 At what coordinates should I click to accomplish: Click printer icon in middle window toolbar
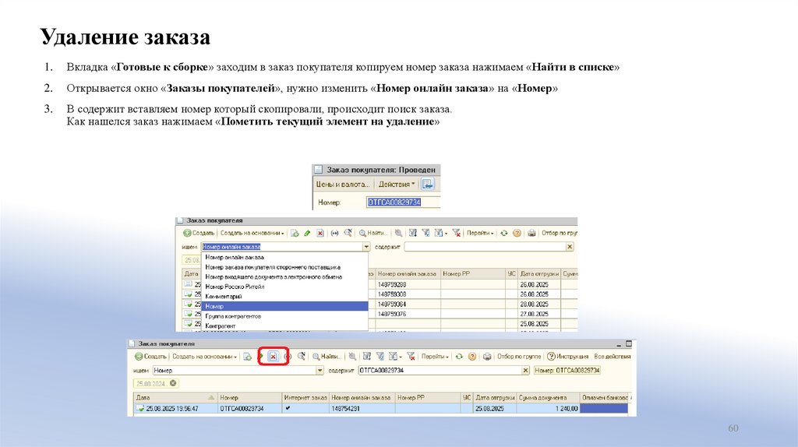pos(531,233)
